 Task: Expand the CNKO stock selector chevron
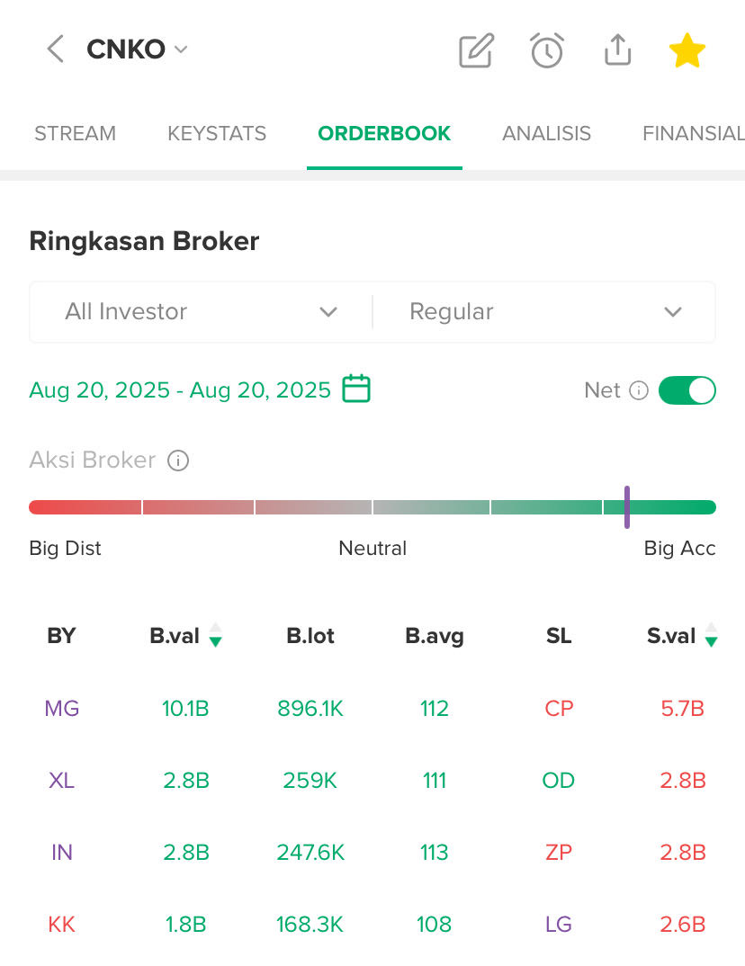[181, 49]
